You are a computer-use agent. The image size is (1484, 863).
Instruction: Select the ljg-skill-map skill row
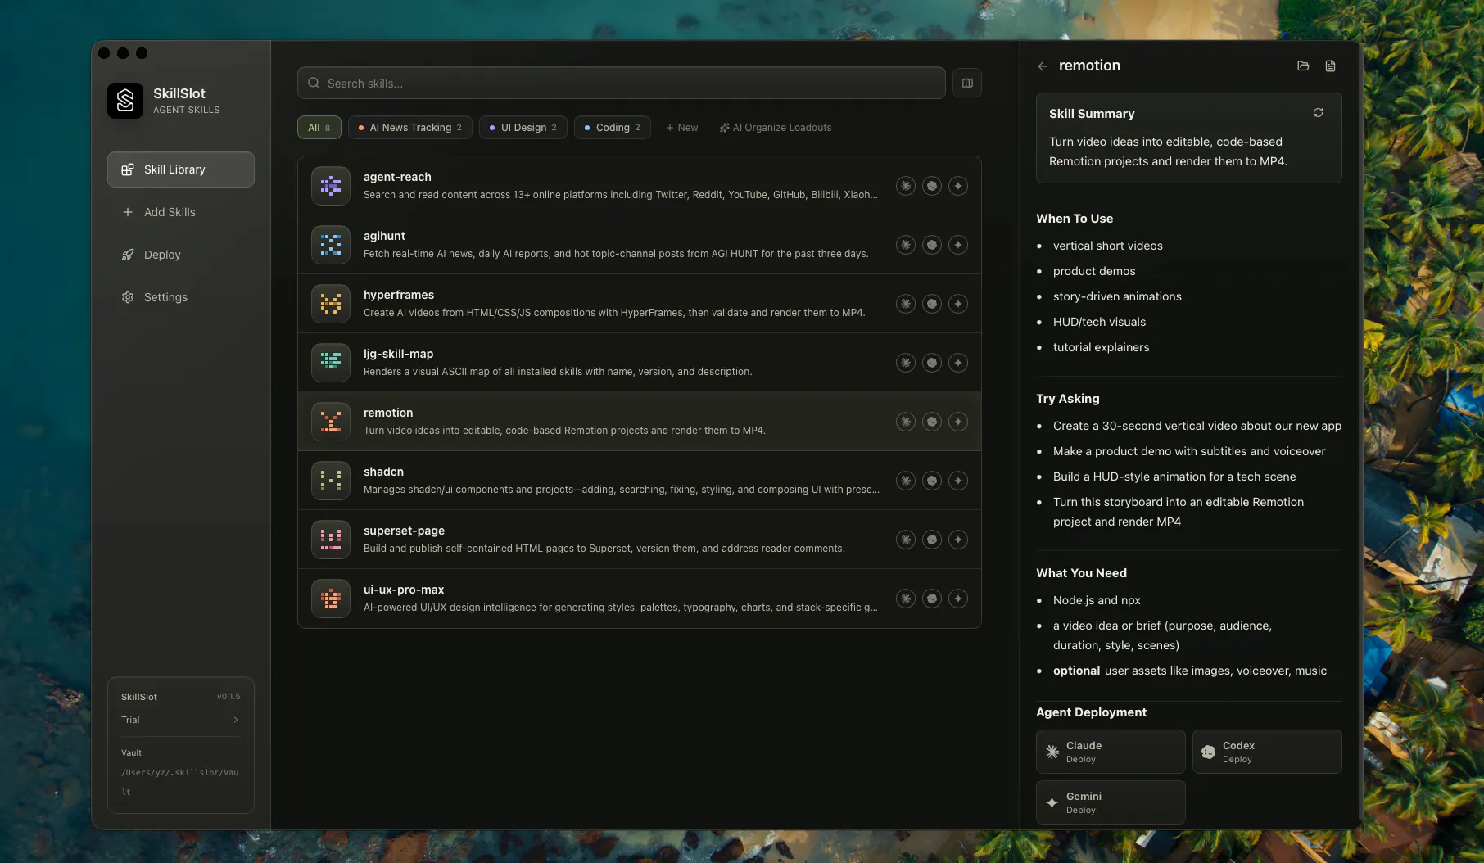pos(640,363)
